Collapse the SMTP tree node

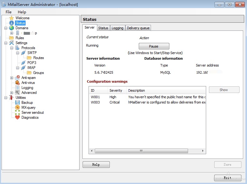tap(18, 53)
